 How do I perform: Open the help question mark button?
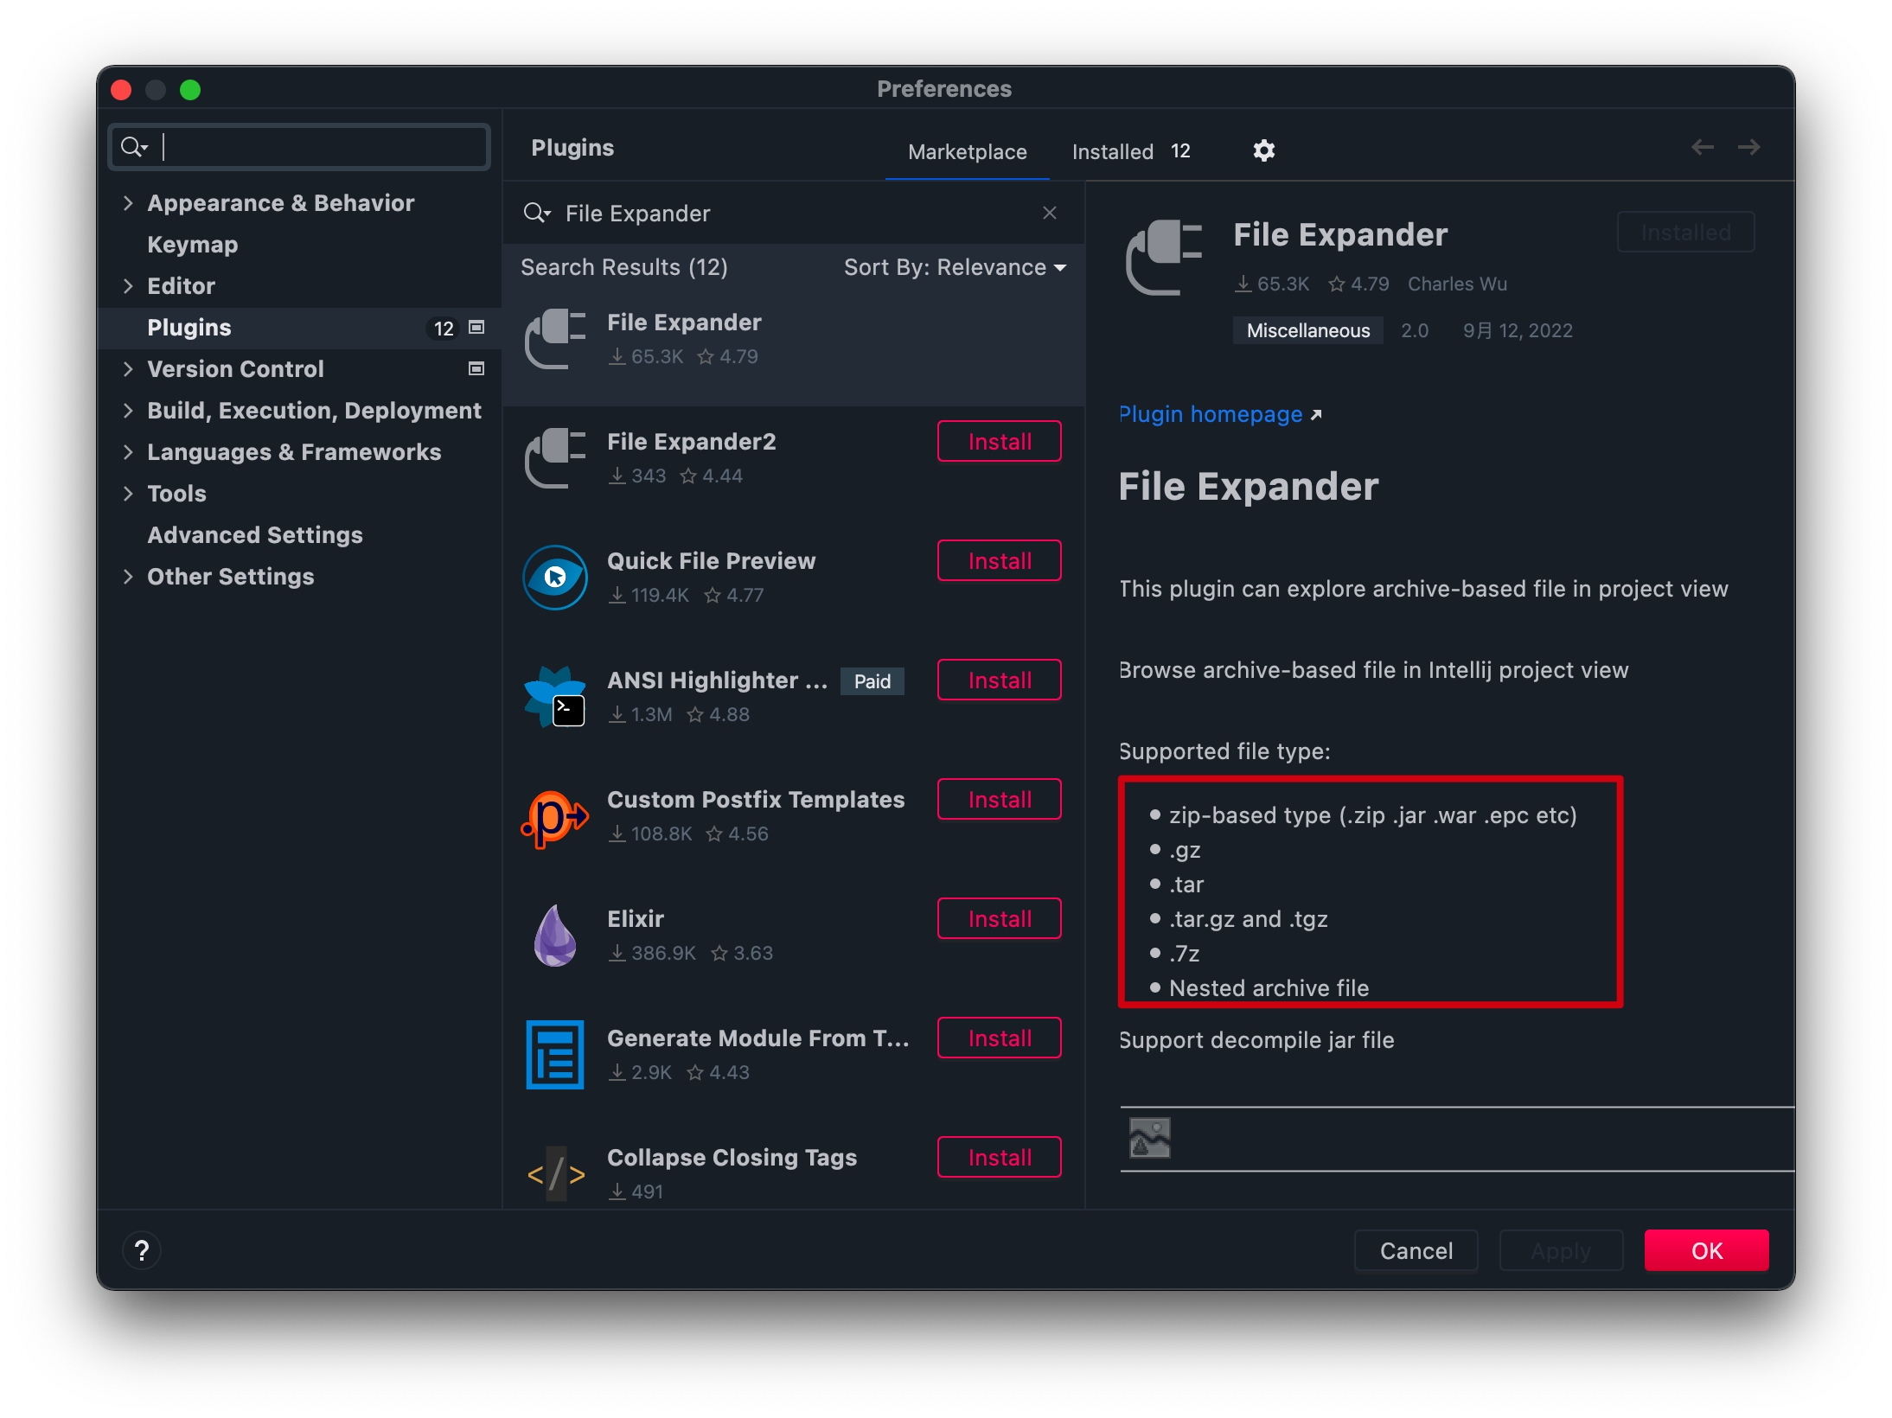[142, 1250]
